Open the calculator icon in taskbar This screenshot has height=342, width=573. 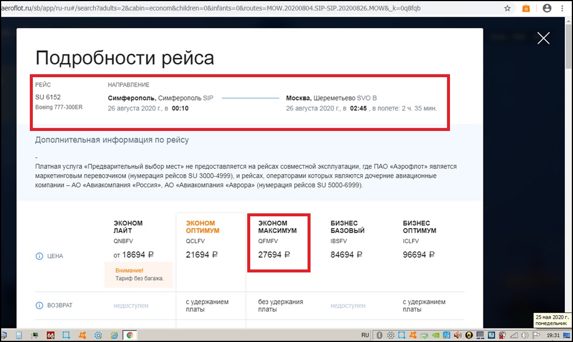tap(19, 335)
